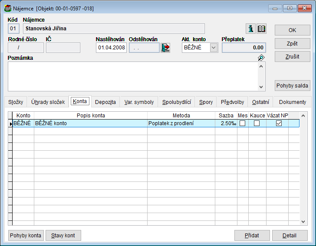Click the Přidat button to add account
Image resolution: width=316 pixels, height=246 pixels.
click(x=252, y=236)
